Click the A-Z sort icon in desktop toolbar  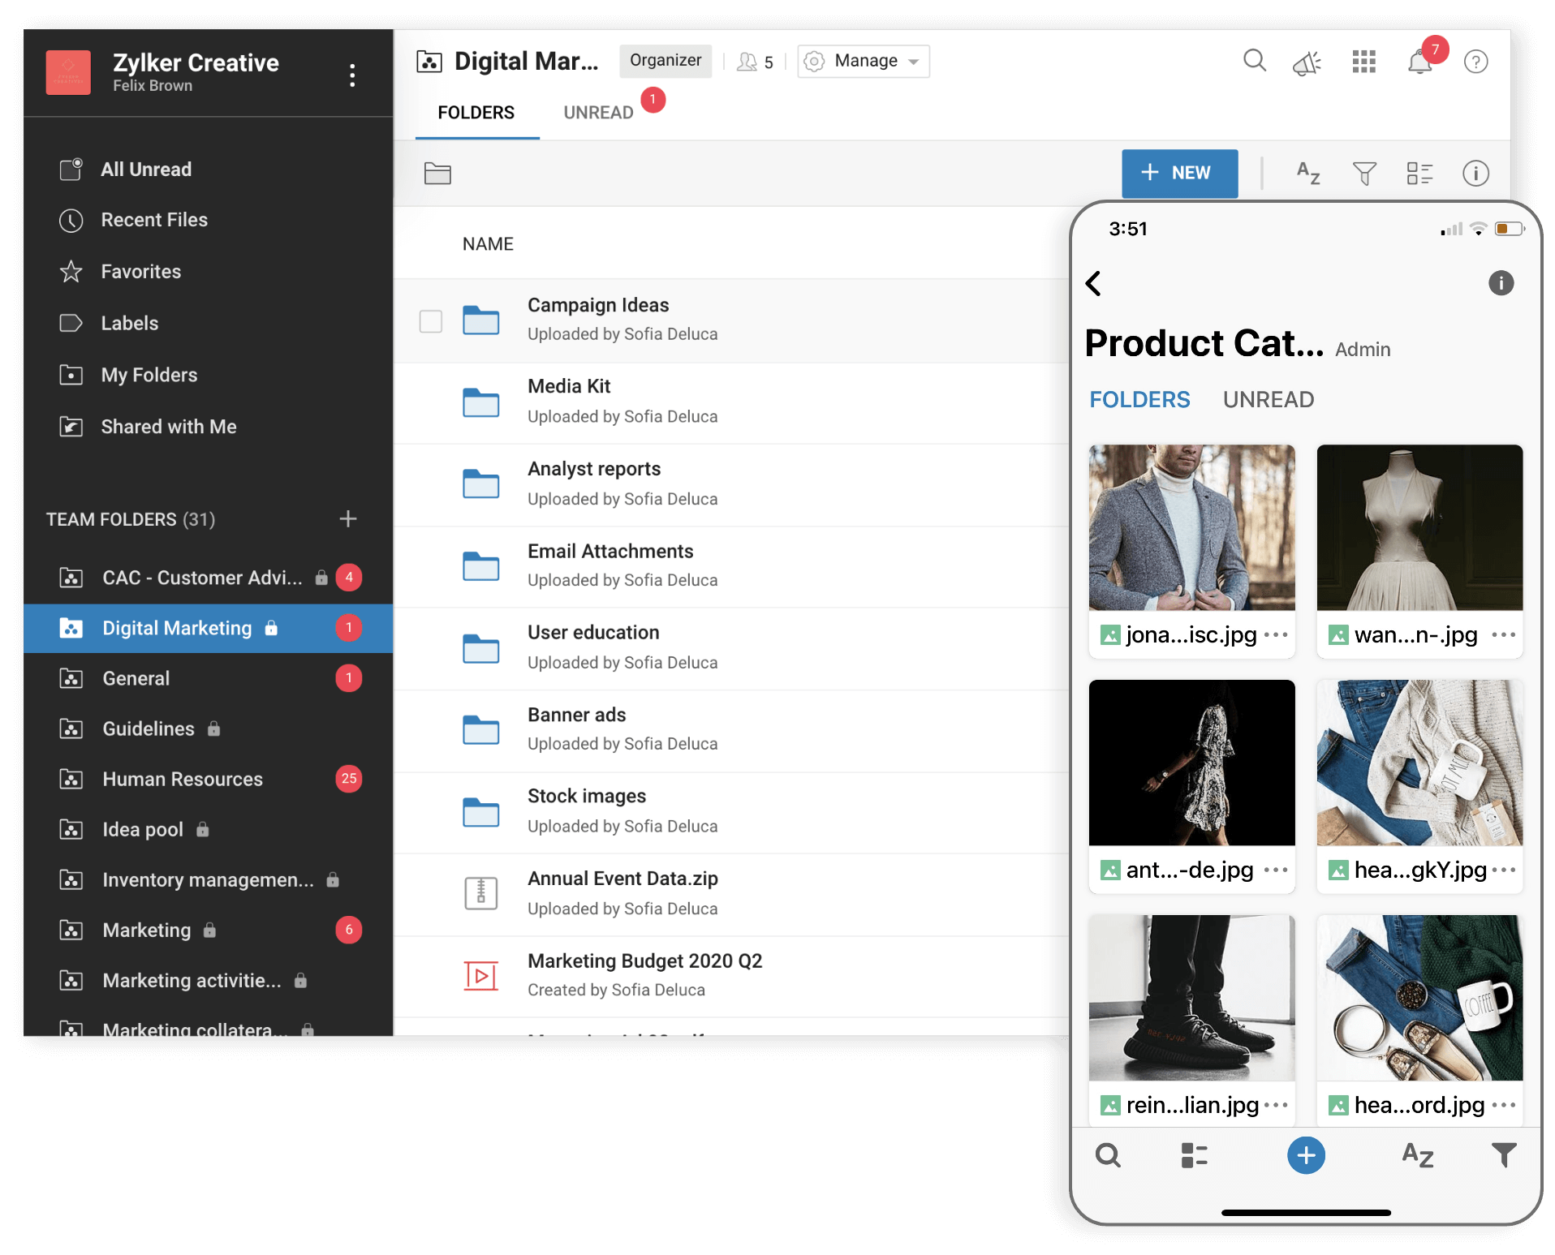point(1307,173)
